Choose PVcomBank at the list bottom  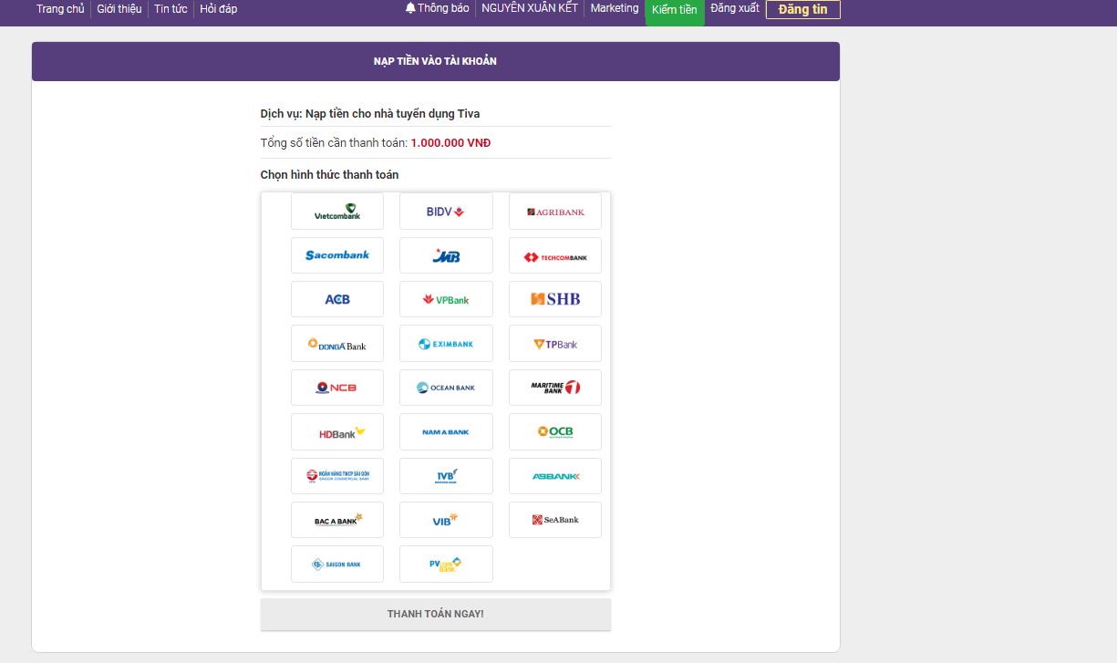click(446, 565)
